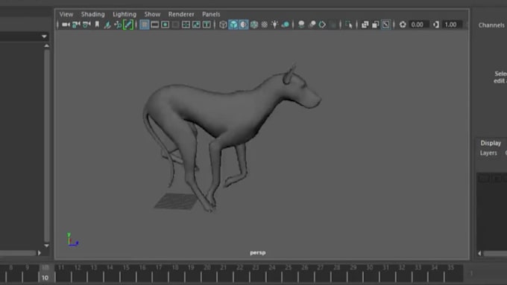Toggle viewport Shadows icon
507x285 pixels.
coord(285,25)
